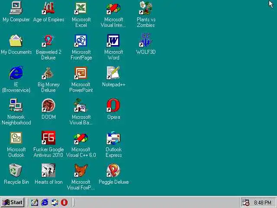The image size is (277, 208).
Task: Launch Internet Explorer from quick launch bar
Action: pyautogui.click(x=45, y=202)
